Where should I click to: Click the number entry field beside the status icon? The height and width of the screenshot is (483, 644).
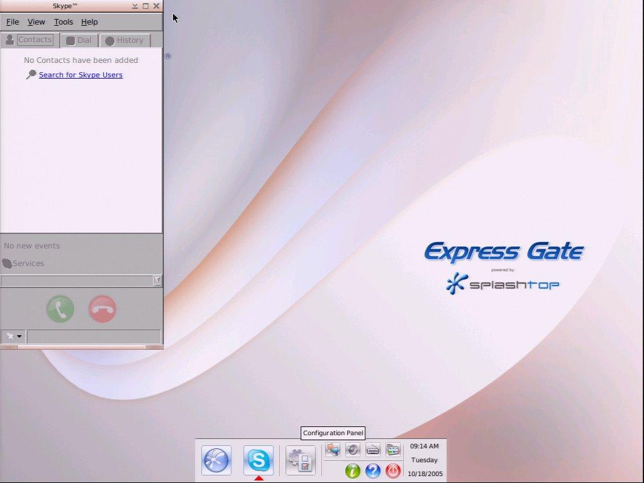point(94,336)
